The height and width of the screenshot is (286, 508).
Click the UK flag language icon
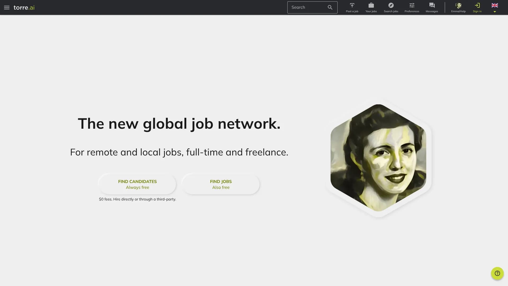click(x=495, y=5)
